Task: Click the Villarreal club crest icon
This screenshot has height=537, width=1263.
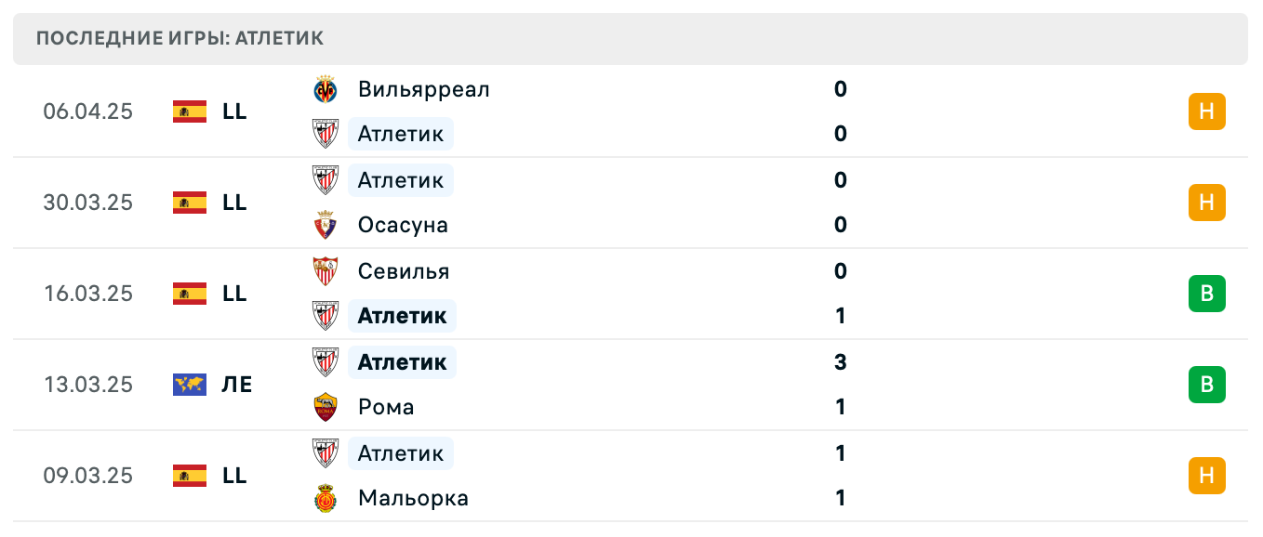Action: point(326,89)
